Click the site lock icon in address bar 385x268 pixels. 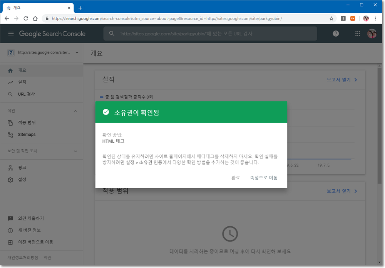[x=47, y=19]
